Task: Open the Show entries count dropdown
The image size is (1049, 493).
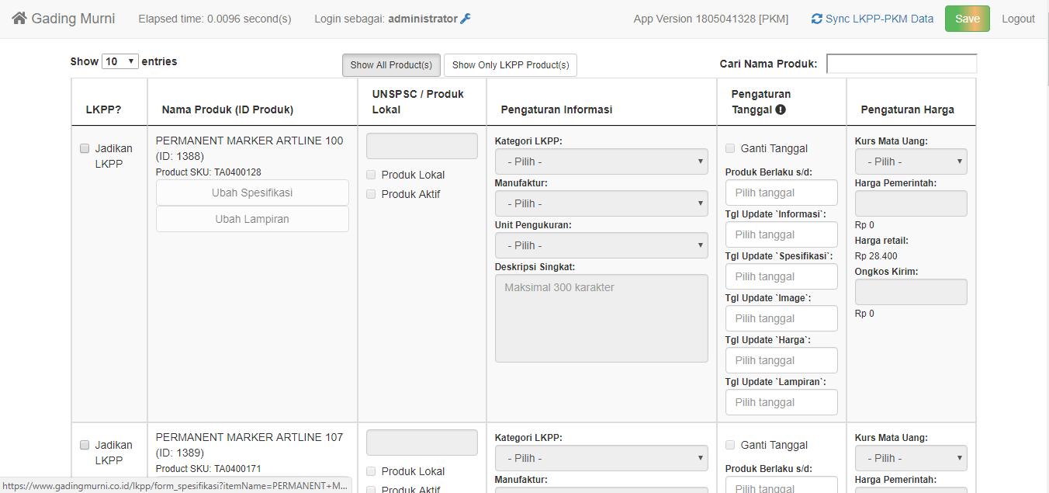Action: (x=120, y=61)
